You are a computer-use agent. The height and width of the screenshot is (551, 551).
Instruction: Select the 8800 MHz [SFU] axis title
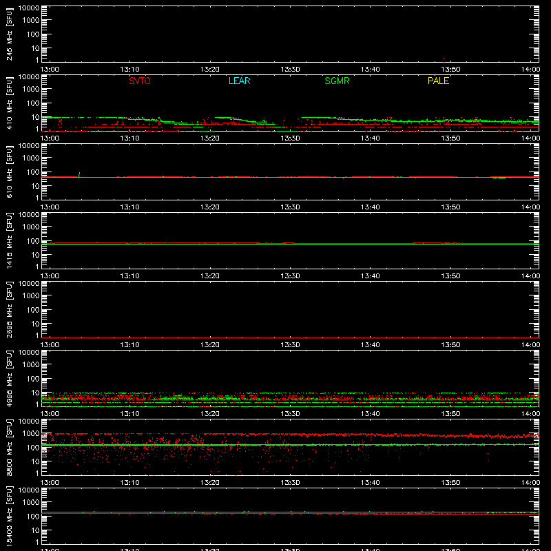pyautogui.click(x=9, y=447)
